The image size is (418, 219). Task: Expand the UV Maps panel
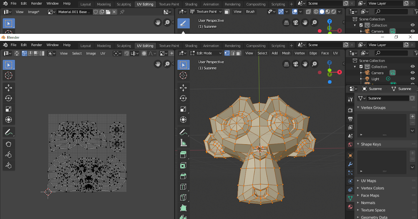[369, 181]
